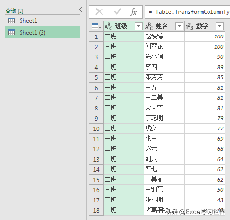Open the 姓名 column filter dropdown

point(179,26)
